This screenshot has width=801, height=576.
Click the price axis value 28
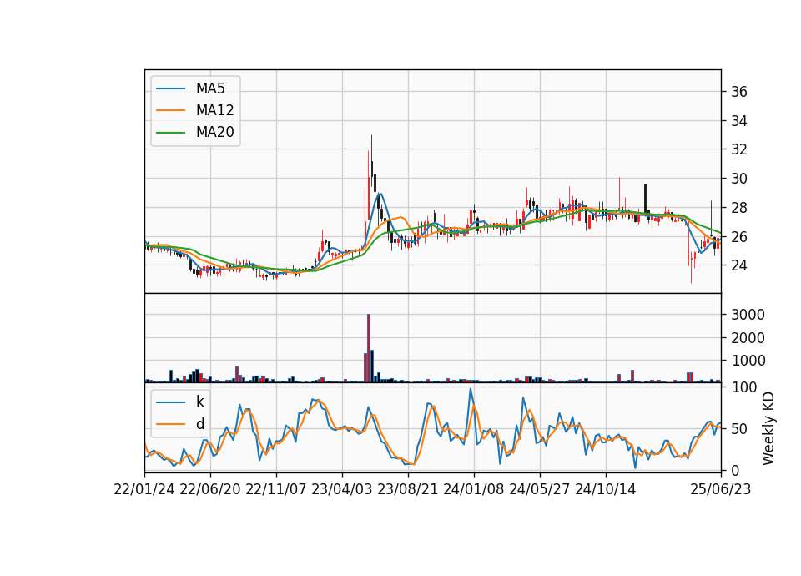point(739,208)
